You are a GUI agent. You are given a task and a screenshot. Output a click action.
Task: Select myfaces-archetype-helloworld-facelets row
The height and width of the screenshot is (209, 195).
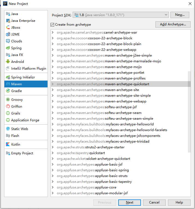[x=121, y=130]
